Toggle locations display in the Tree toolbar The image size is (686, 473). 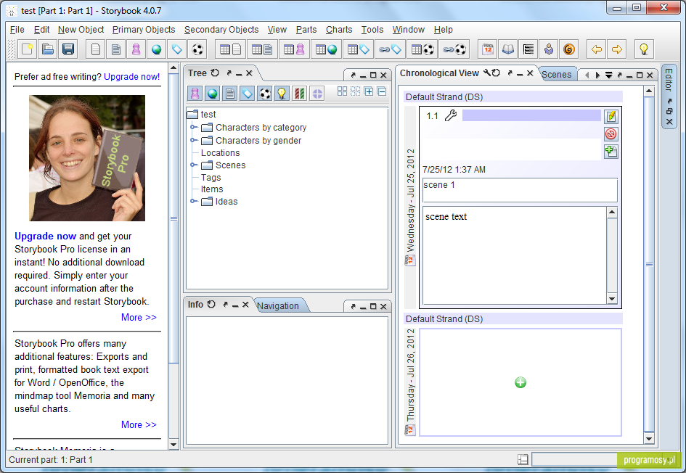pyautogui.click(x=212, y=93)
